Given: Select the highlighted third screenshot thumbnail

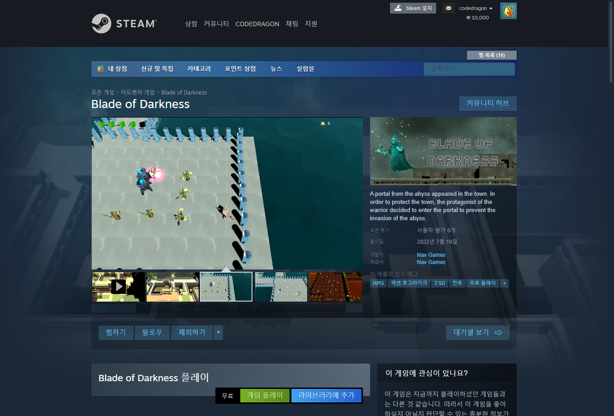Looking at the screenshot, I should pyautogui.click(x=226, y=287).
